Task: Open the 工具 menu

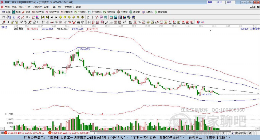Action: (x=53, y=7)
